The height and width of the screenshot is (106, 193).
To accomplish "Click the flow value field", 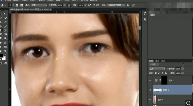I will [x=81, y=5].
